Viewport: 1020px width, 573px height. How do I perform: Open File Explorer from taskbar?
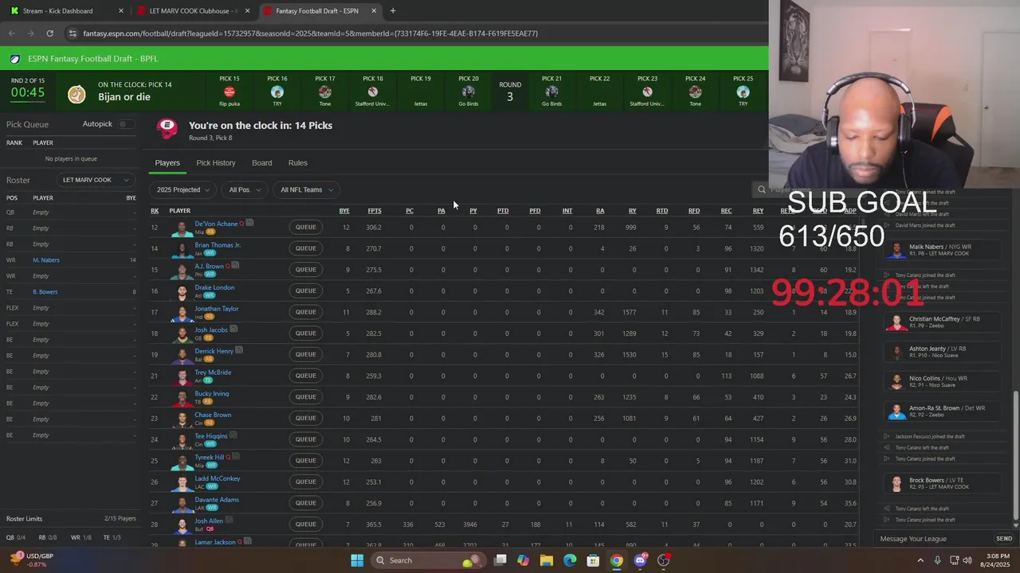[547, 560]
